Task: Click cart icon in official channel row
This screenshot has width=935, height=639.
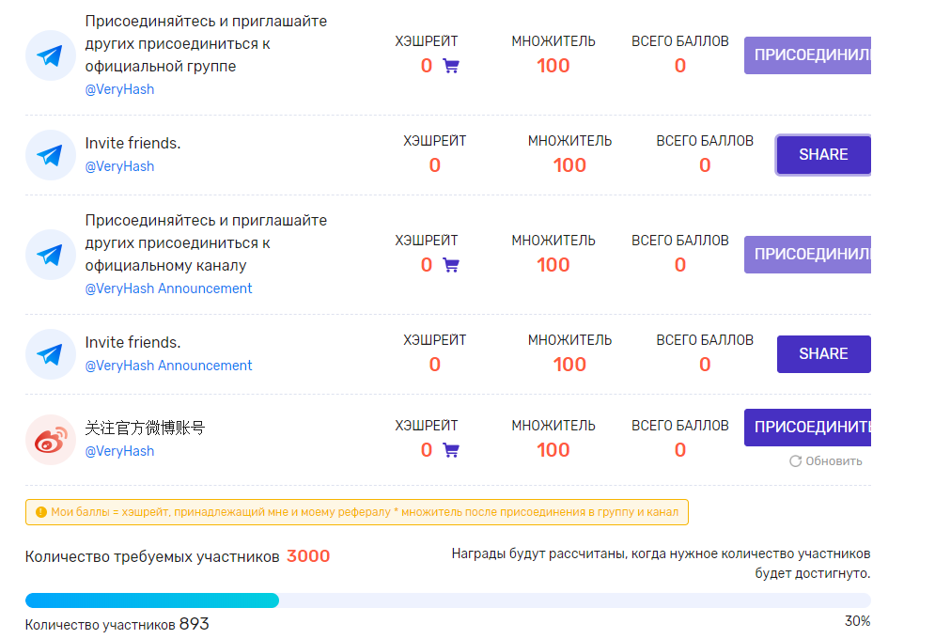Action: (451, 265)
